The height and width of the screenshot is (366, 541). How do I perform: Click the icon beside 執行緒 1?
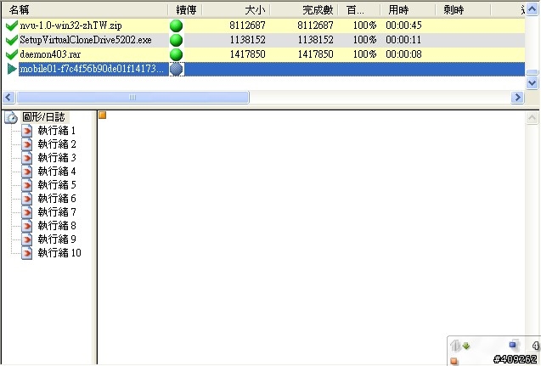click(x=27, y=131)
